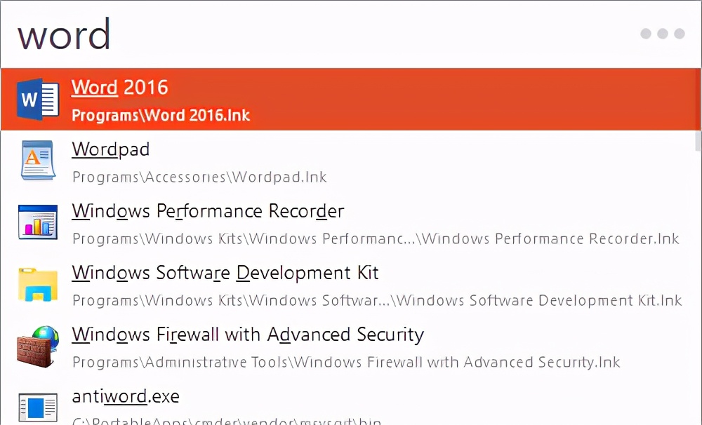Click the "Programs\Accessories\Wordpad.lnk" path text
Viewport: 702px width, 425px height.
click(199, 177)
